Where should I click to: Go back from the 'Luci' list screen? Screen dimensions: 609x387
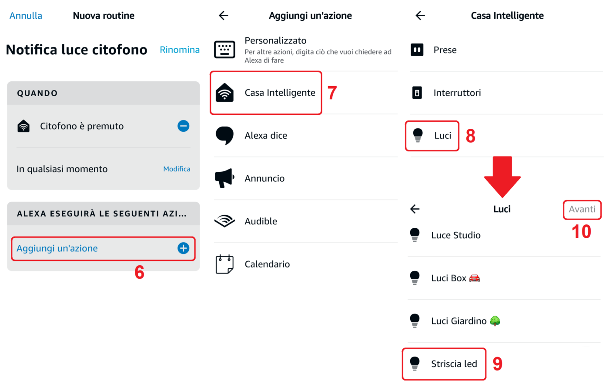coord(415,209)
